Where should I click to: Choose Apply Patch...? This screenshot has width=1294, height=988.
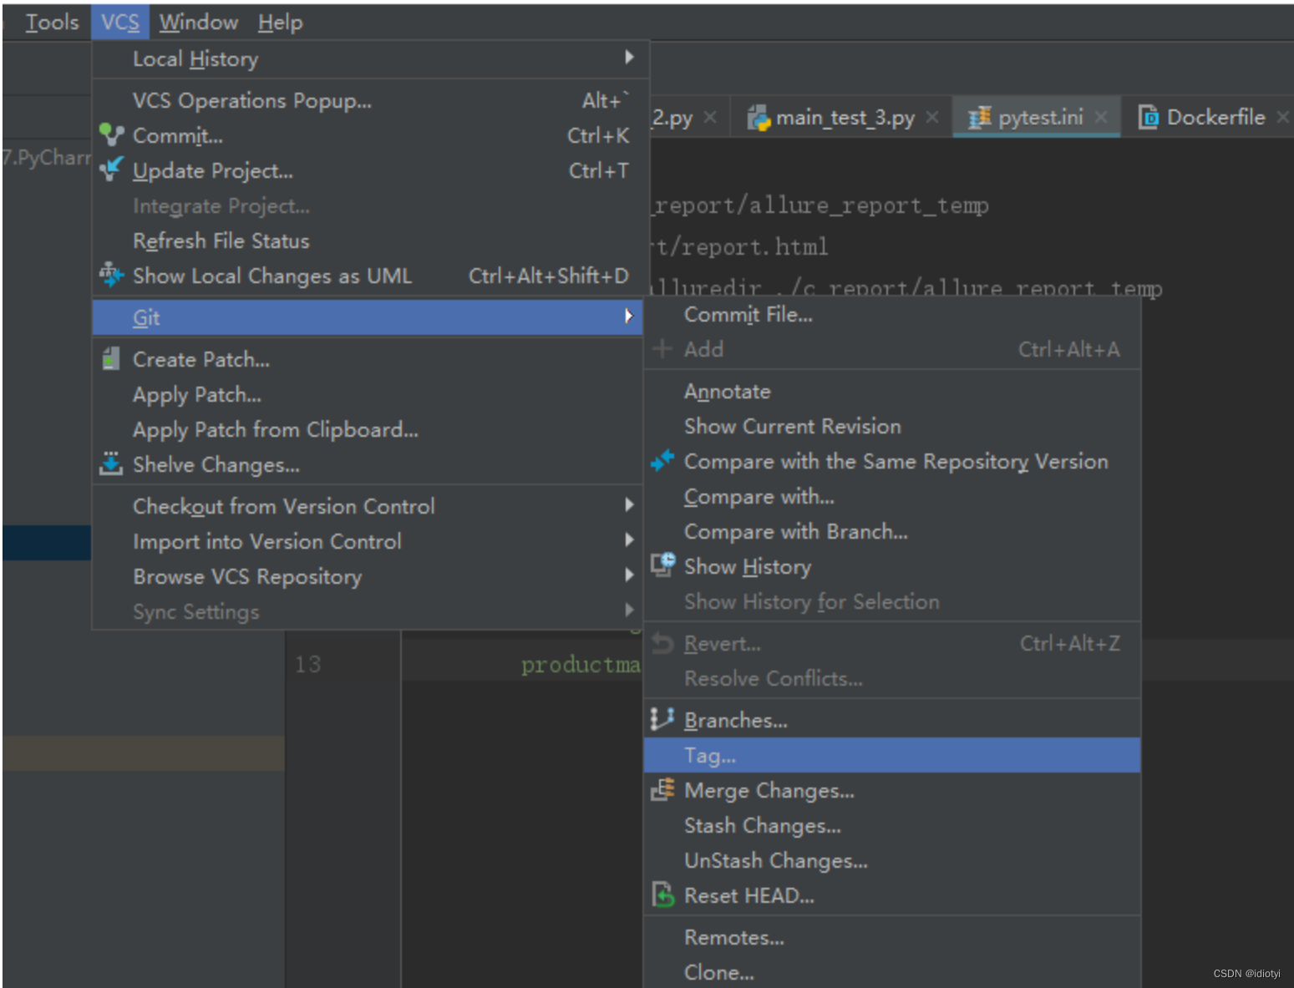click(367, 394)
